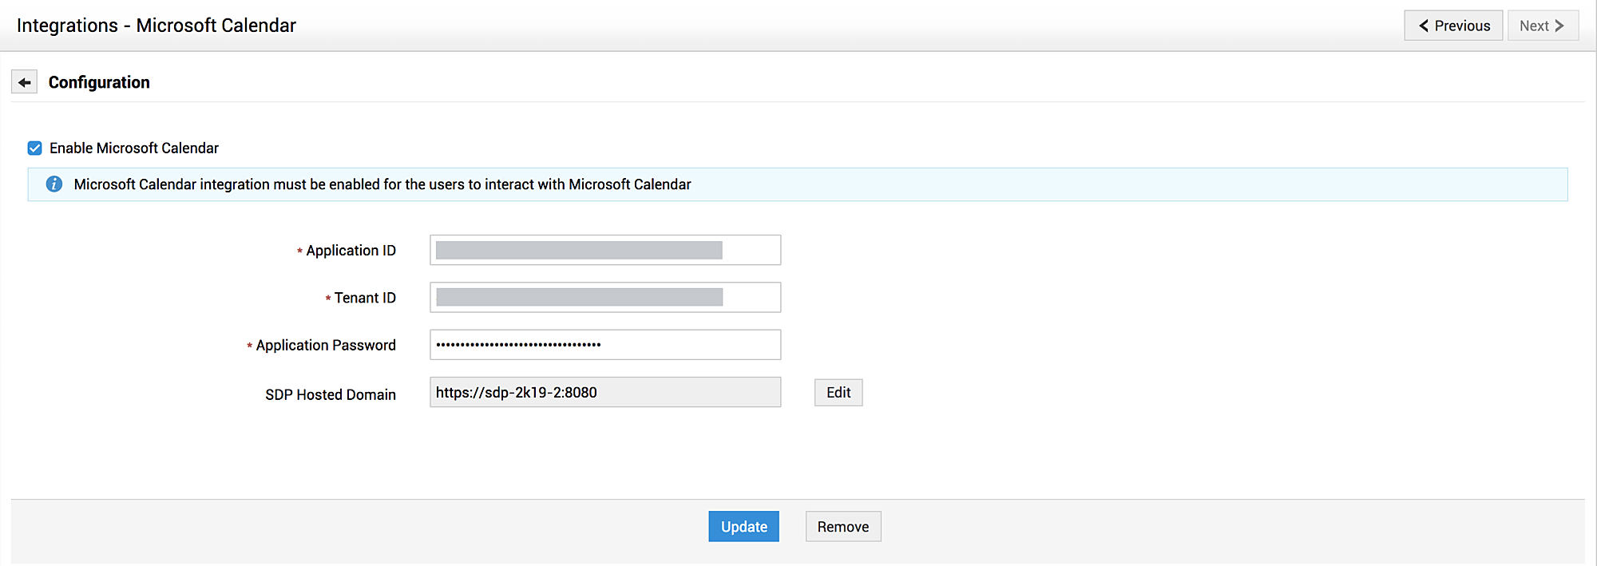Click into the Tenant ID field
The width and height of the screenshot is (1597, 566).
[604, 298]
